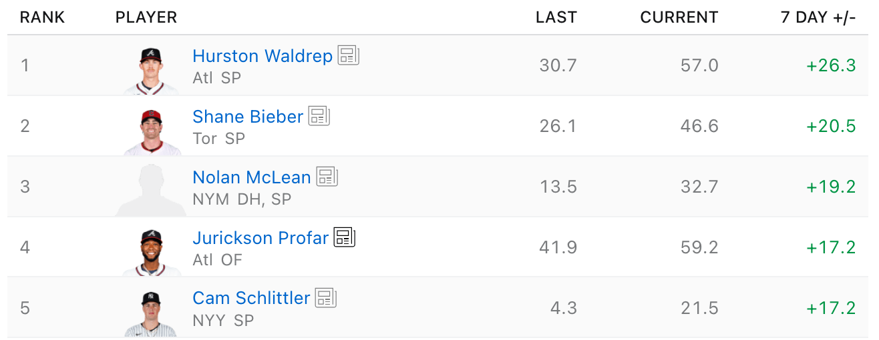879x340 pixels.
Task: Open Jurickson Profar player link
Action: point(260,238)
